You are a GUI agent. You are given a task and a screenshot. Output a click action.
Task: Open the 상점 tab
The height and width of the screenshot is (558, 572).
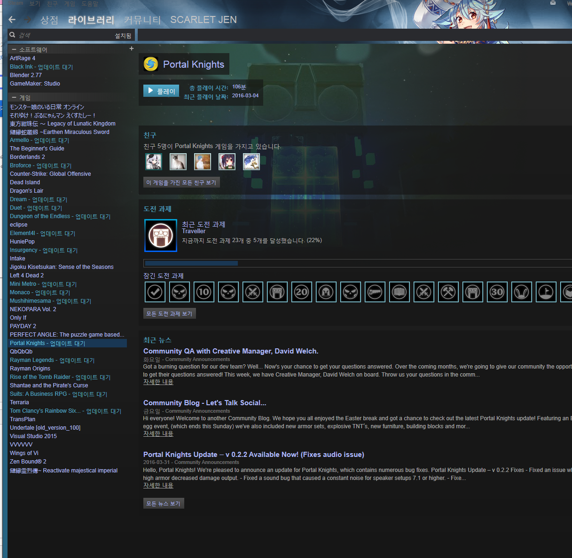click(x=49, y=20)
